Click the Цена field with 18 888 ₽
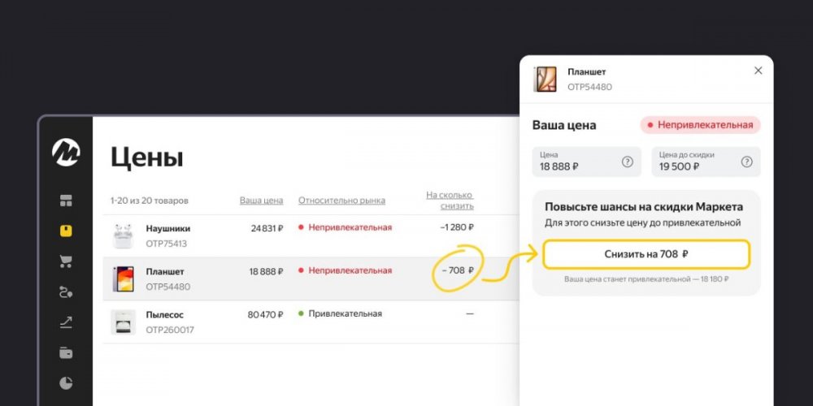813x406 pixels. point(587,162)
